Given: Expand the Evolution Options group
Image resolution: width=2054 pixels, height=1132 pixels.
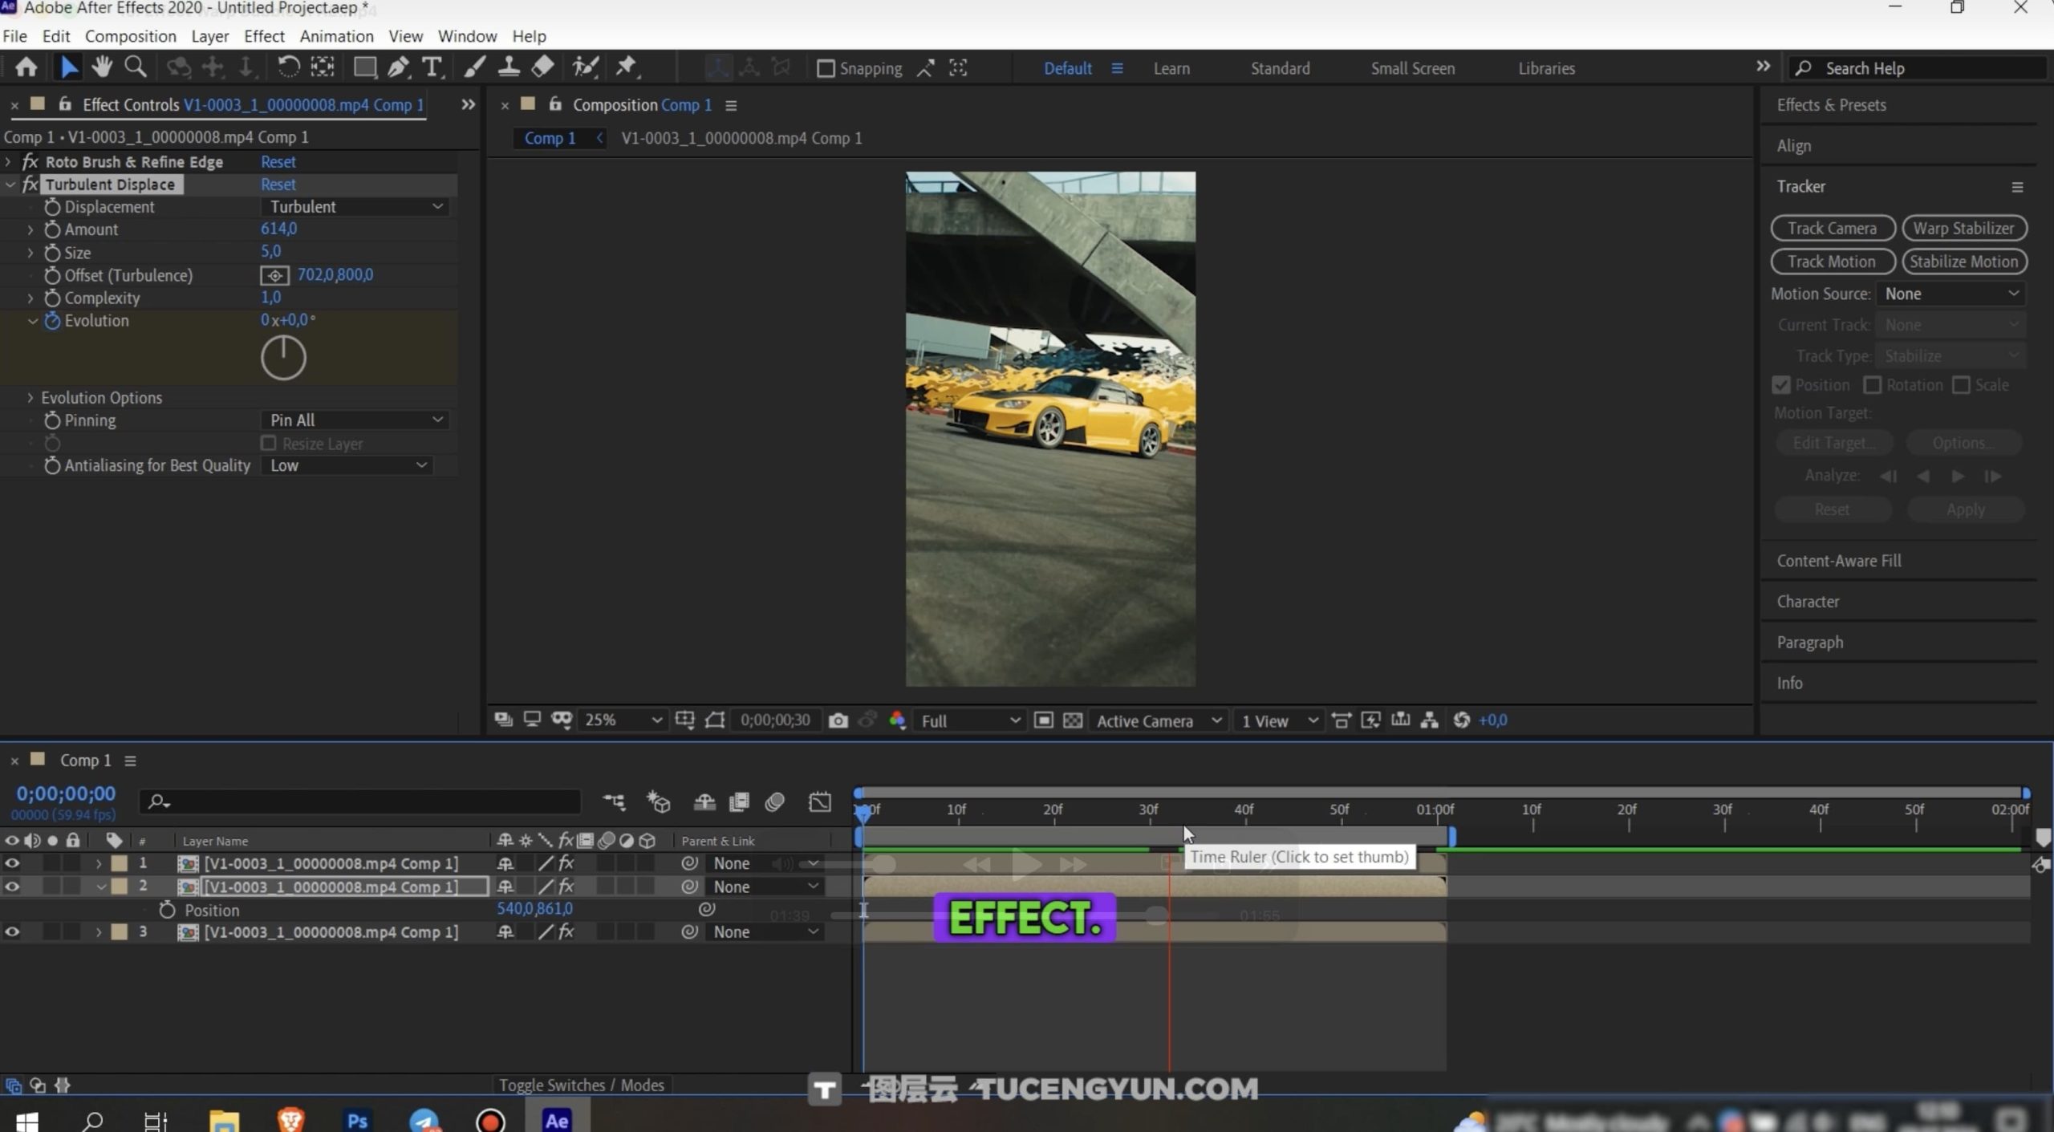Looking at the screenshot, I should tap(30, 398).
